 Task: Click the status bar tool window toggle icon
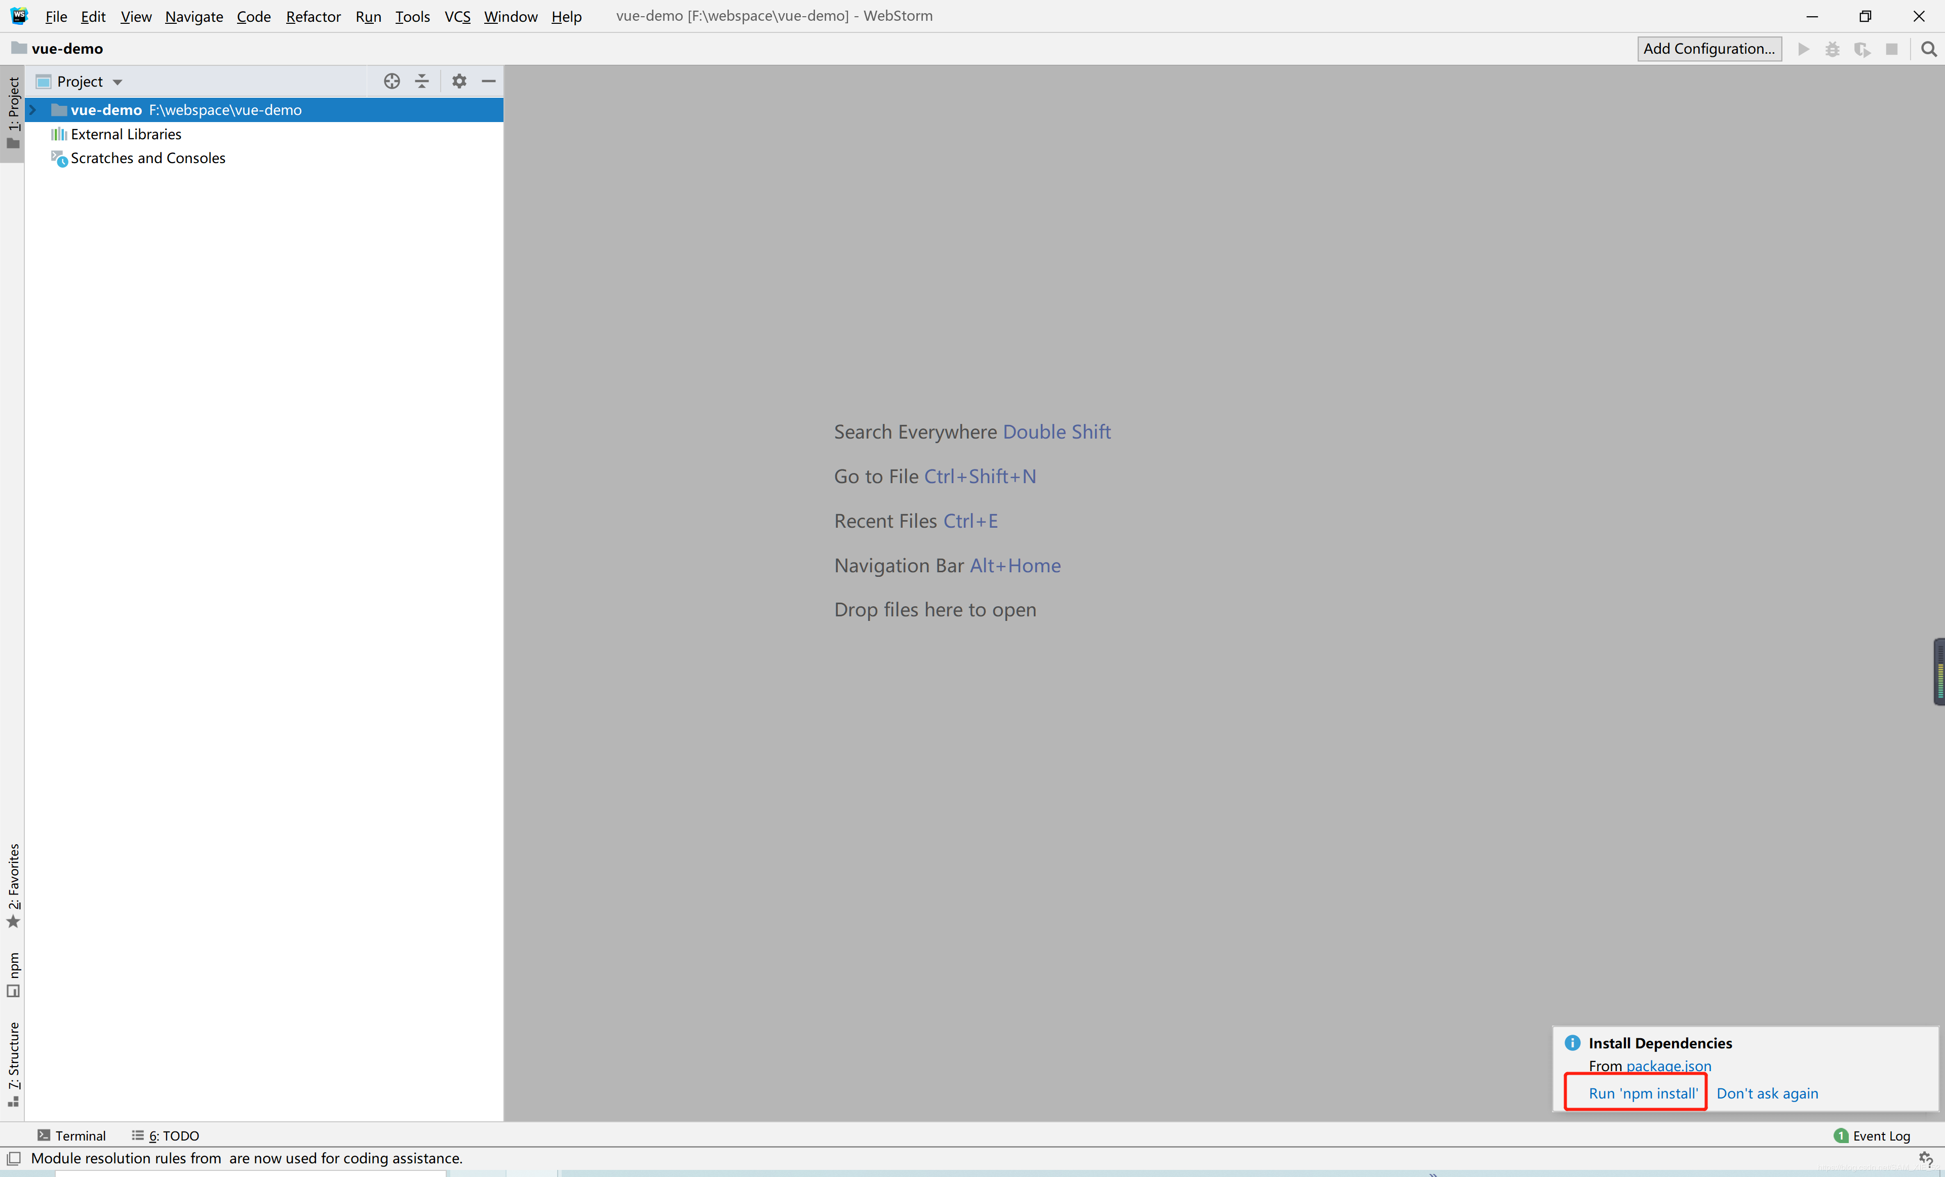coord(13,1159)
